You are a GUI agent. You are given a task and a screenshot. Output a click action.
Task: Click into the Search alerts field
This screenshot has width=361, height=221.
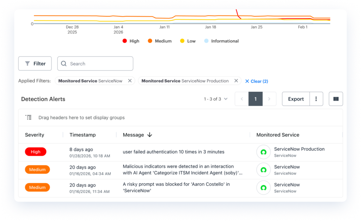point(95,64)
